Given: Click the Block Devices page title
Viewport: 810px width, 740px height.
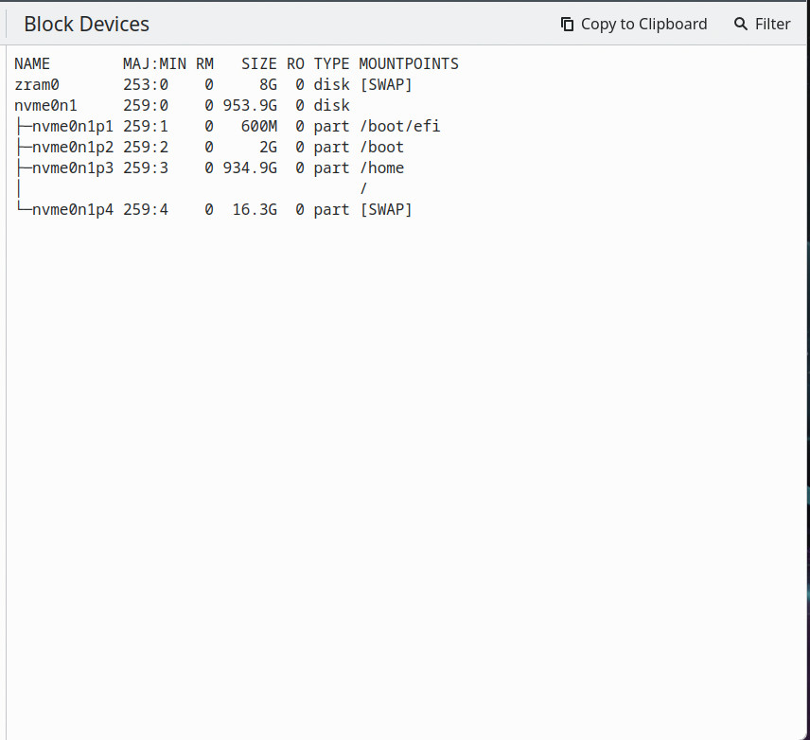Looking at the screenshot, I should pos(86,24).
